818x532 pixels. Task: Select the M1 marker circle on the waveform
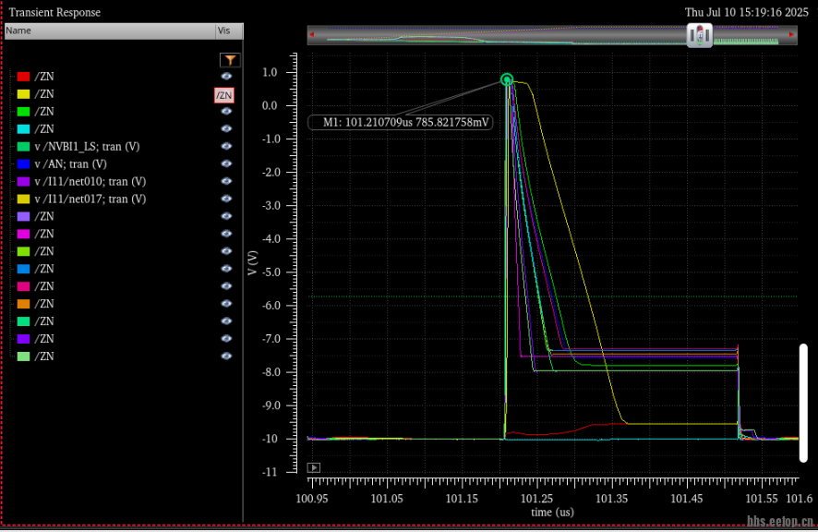(507, 79)
